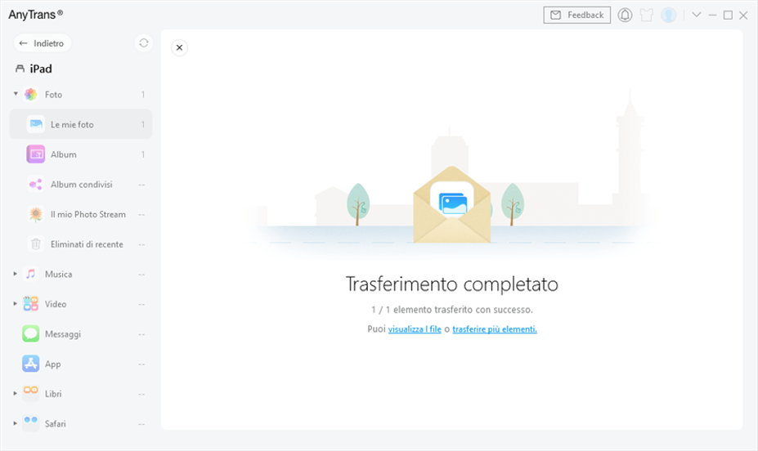Click the Eliminati di recente trash icon
The height and width of the screenshot is (451, 758).
tap(35, 244)
